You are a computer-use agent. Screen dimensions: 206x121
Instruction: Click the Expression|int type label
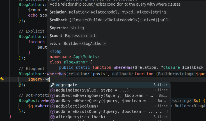click(80, 36)
